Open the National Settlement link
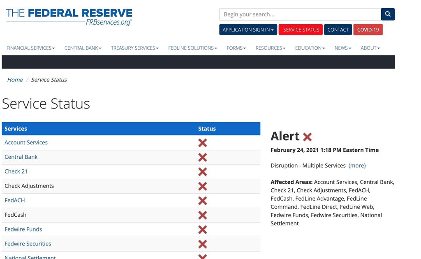 30,257
